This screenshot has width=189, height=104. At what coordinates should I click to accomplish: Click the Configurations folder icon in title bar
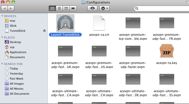tap(84, 2)
